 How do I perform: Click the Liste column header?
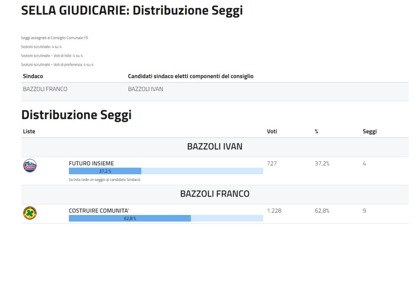point(28,131)
